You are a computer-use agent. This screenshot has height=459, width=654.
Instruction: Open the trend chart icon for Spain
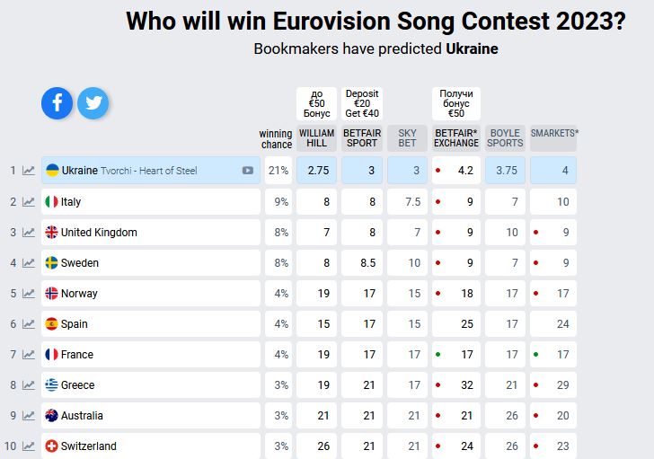coord(29,324)
